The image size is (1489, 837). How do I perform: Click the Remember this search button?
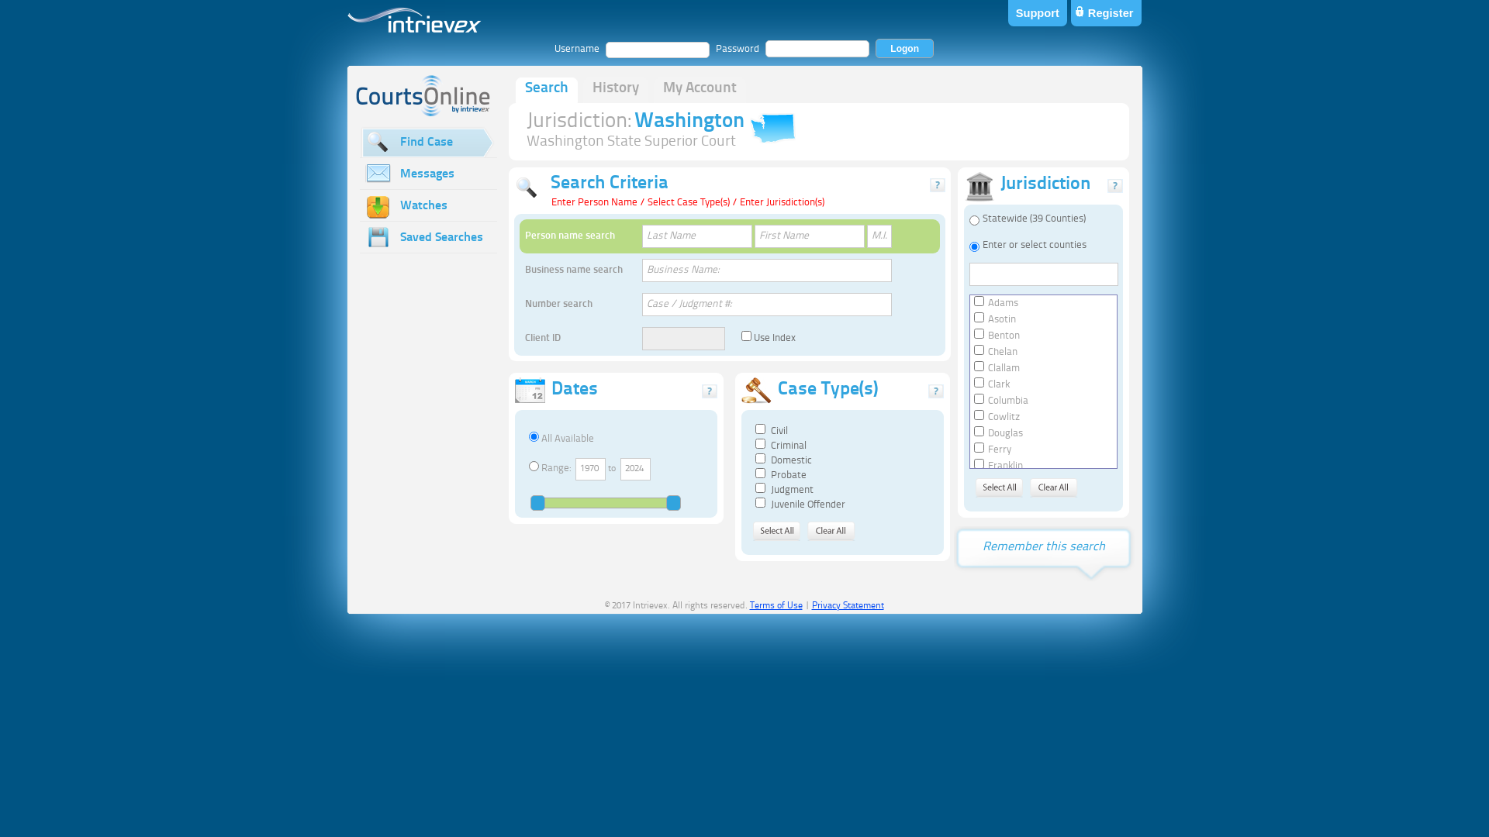click(1043, 546)
